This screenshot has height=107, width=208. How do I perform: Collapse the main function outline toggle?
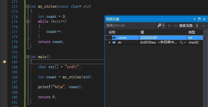[x=28, y=57]
